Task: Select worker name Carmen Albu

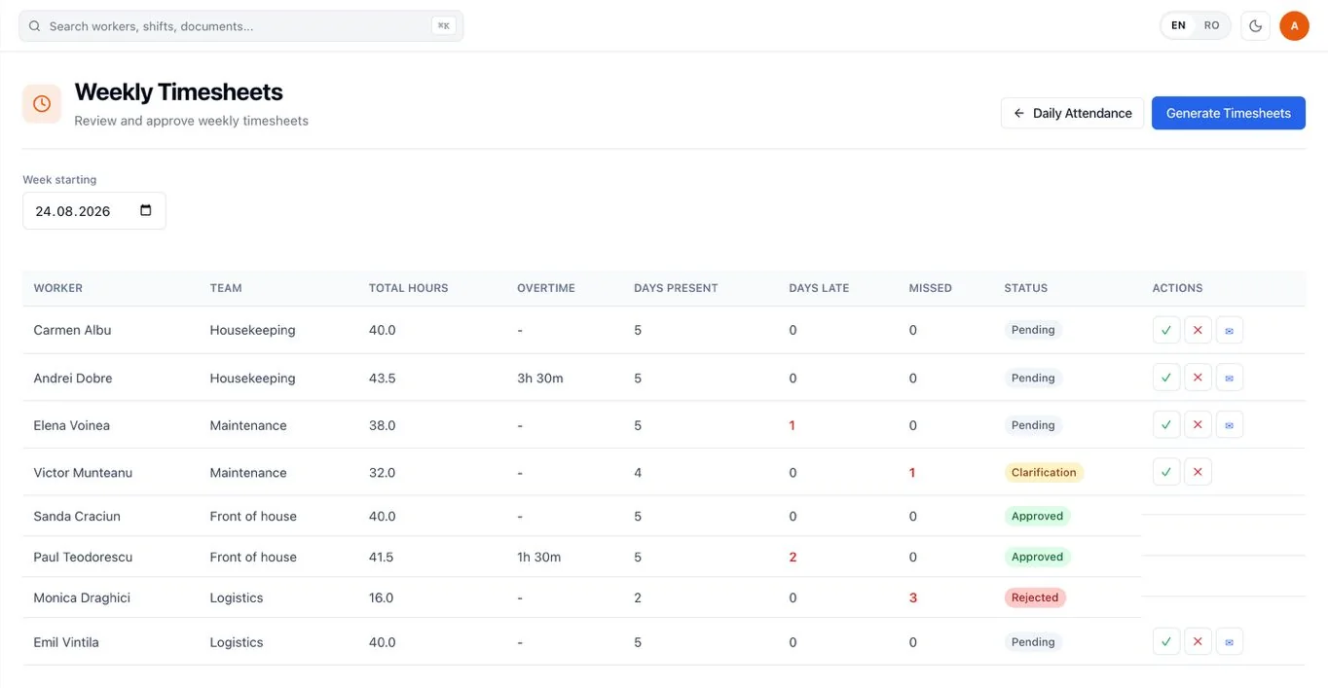Action: [x=72, y=330]
